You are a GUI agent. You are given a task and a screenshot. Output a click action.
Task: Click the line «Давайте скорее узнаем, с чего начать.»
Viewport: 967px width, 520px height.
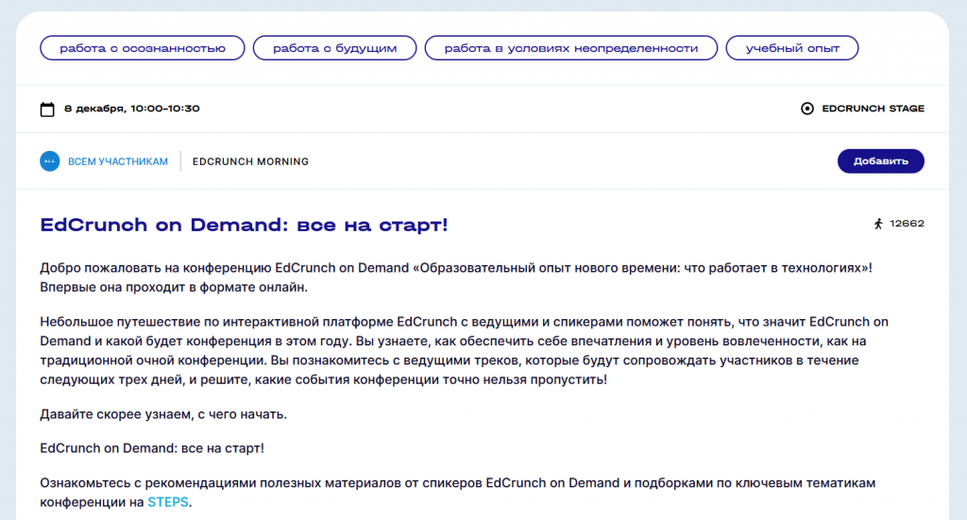163,414
